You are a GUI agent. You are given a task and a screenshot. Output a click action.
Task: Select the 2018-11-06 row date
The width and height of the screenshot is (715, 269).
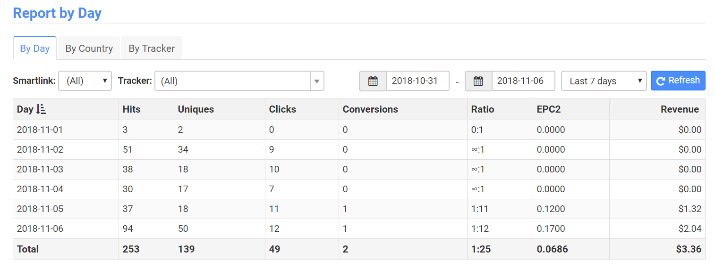click(x=40, y=229)
